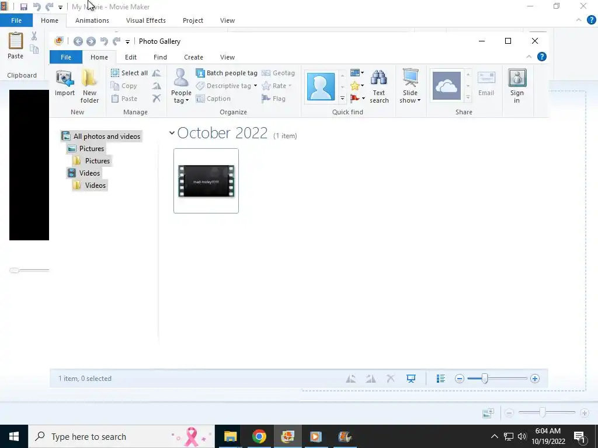Open Movie Maker Animations tab
The height and width of the screenshot is (448, 598).
(x=92, y=20)
